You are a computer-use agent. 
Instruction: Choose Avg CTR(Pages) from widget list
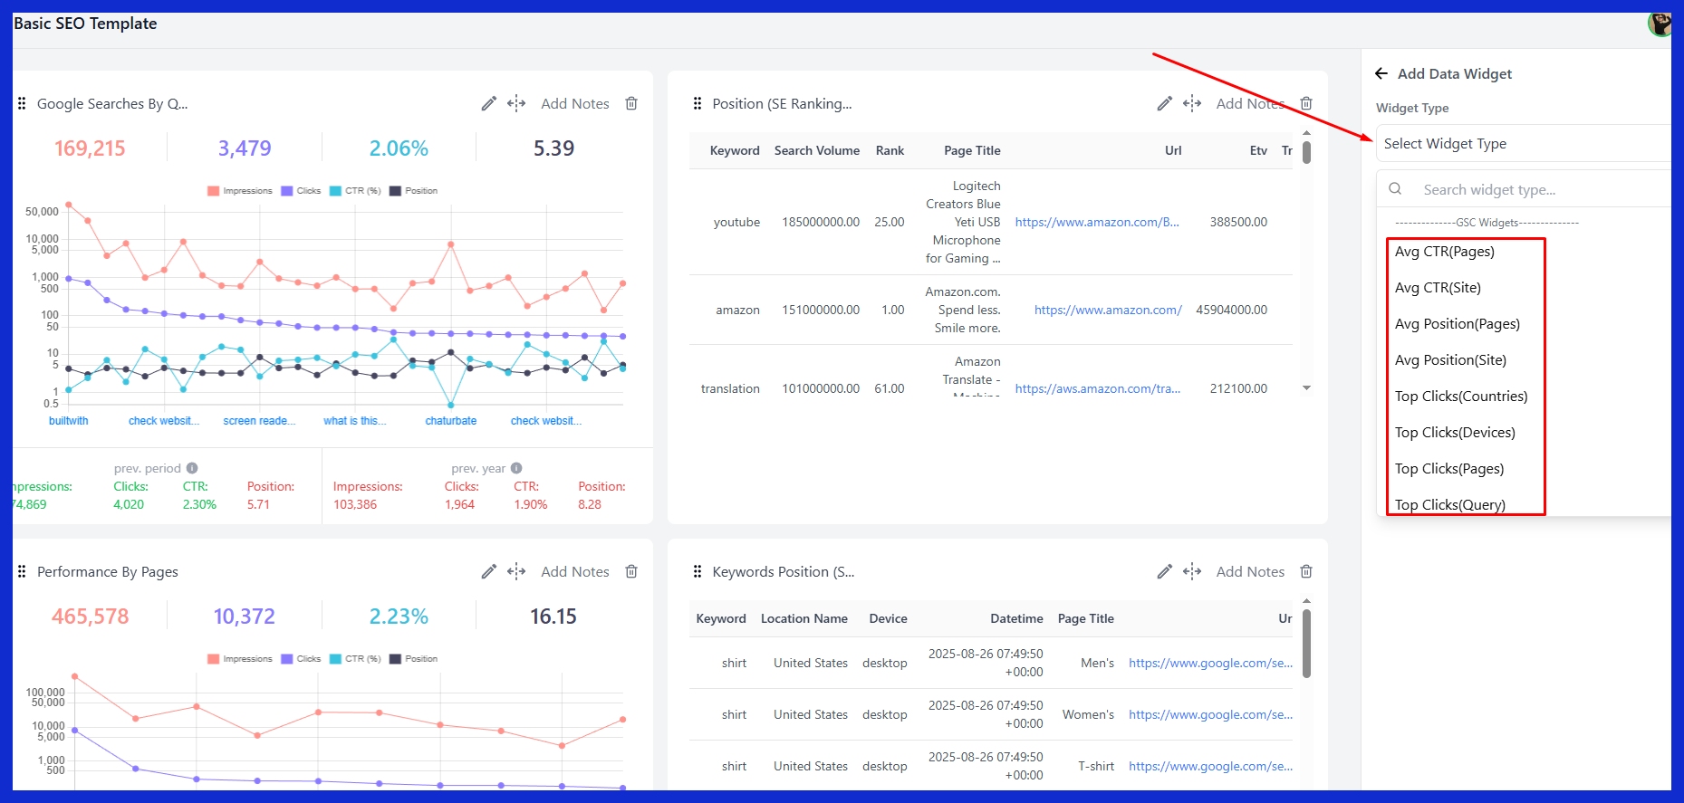1444,252
